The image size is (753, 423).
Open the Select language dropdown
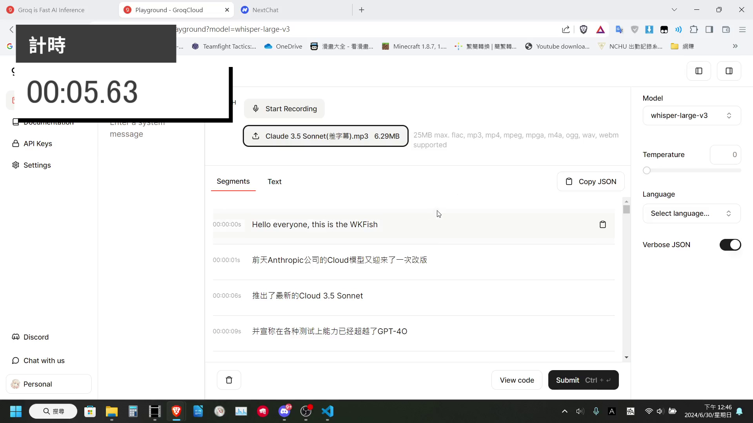[692, 213]
